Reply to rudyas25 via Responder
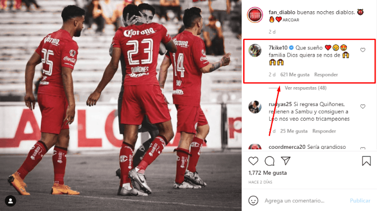Screen dimensions: 377x211 [324, 131]
